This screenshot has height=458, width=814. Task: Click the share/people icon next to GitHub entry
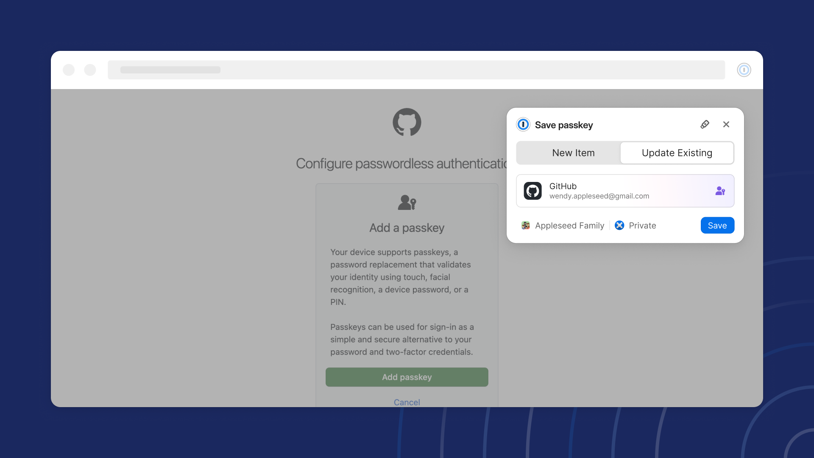coord(721,190)
